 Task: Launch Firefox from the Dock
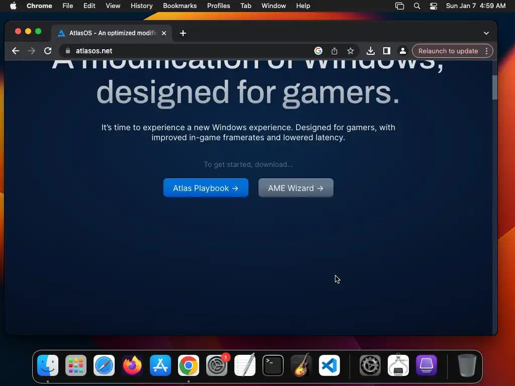coord(132,365)
